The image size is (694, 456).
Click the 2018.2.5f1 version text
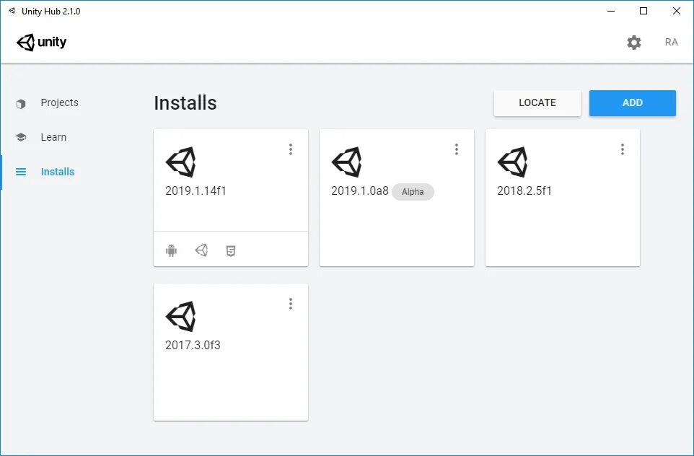coord(524,190)
